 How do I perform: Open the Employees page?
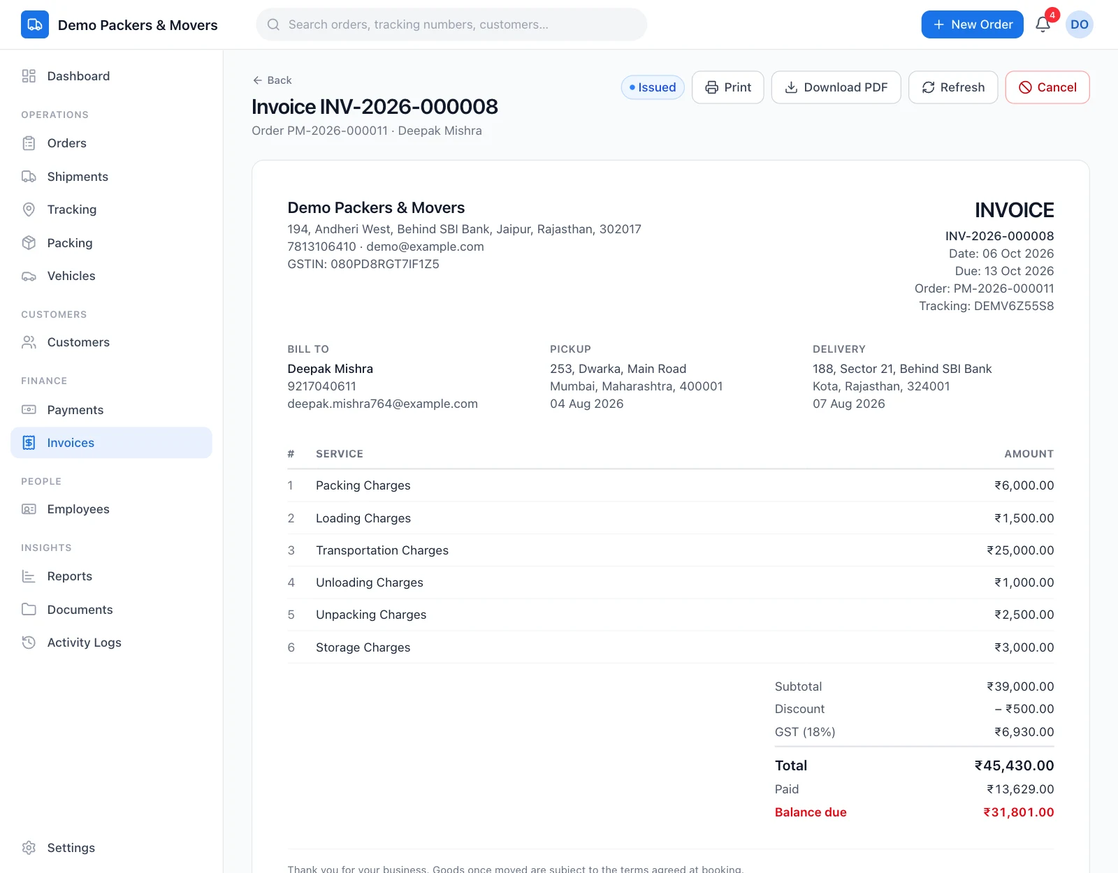coord(111,509)
